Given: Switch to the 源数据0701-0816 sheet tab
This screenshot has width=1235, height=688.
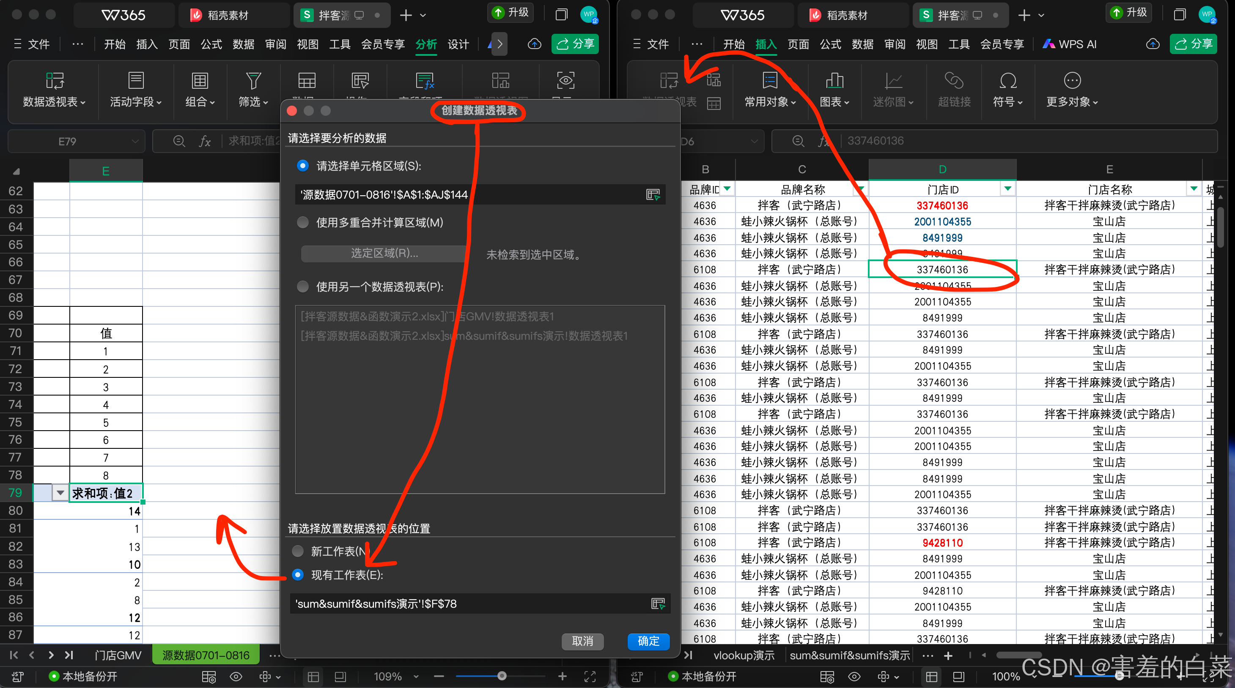Looking at the screenshot, I should pyautogui.click(x=206, y=655).
